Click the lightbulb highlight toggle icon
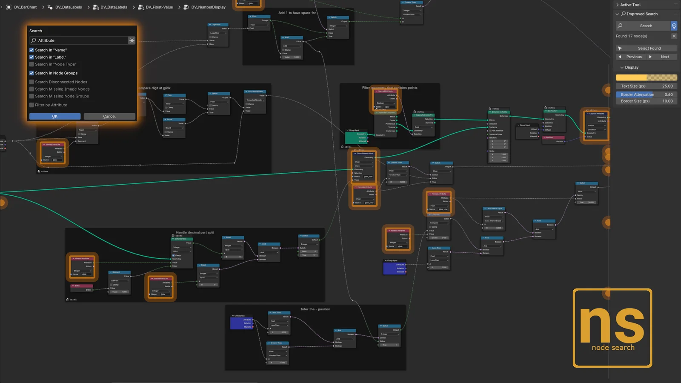Screen dimensions: 681x383 click(x=674, y=26)
